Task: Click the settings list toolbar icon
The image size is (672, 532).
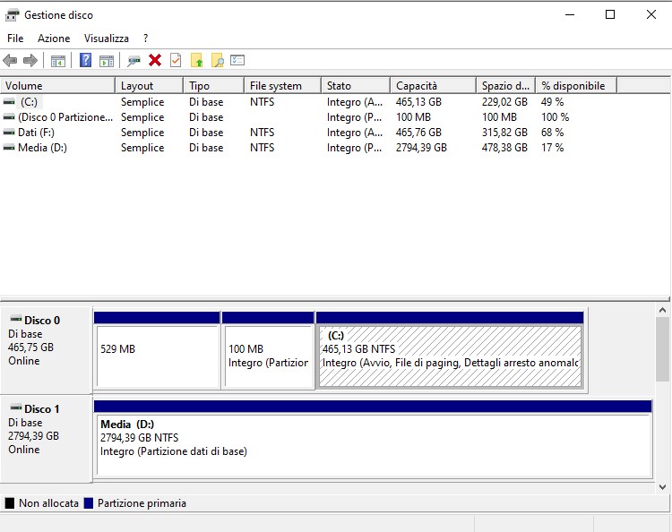Action: (237, 60)
